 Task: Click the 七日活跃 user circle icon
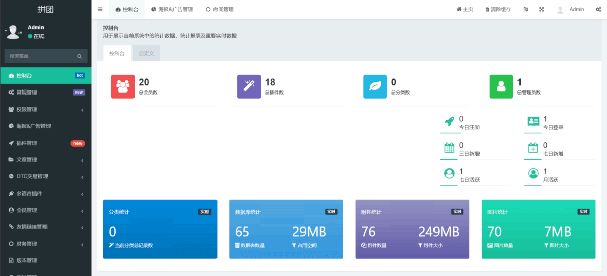coord(449,173)
